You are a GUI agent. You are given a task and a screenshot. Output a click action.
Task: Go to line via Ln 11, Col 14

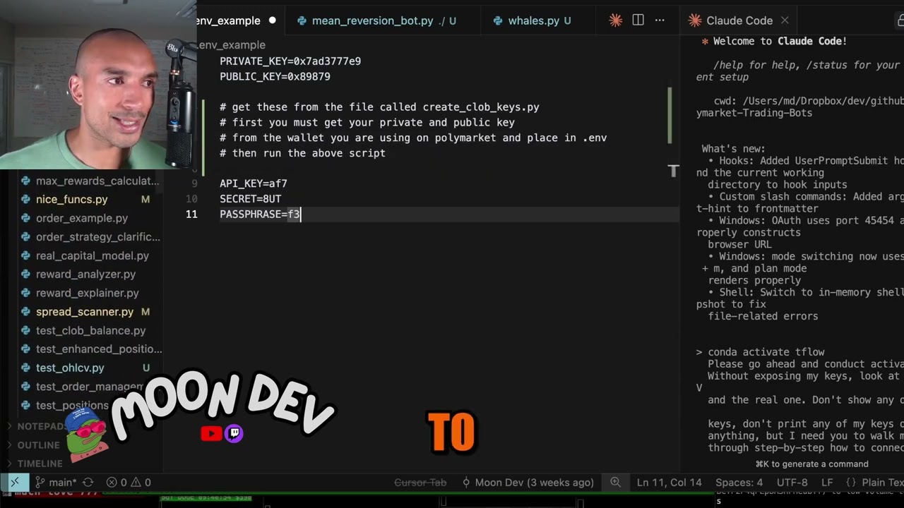pyautogui.click(x=670, y=483)
